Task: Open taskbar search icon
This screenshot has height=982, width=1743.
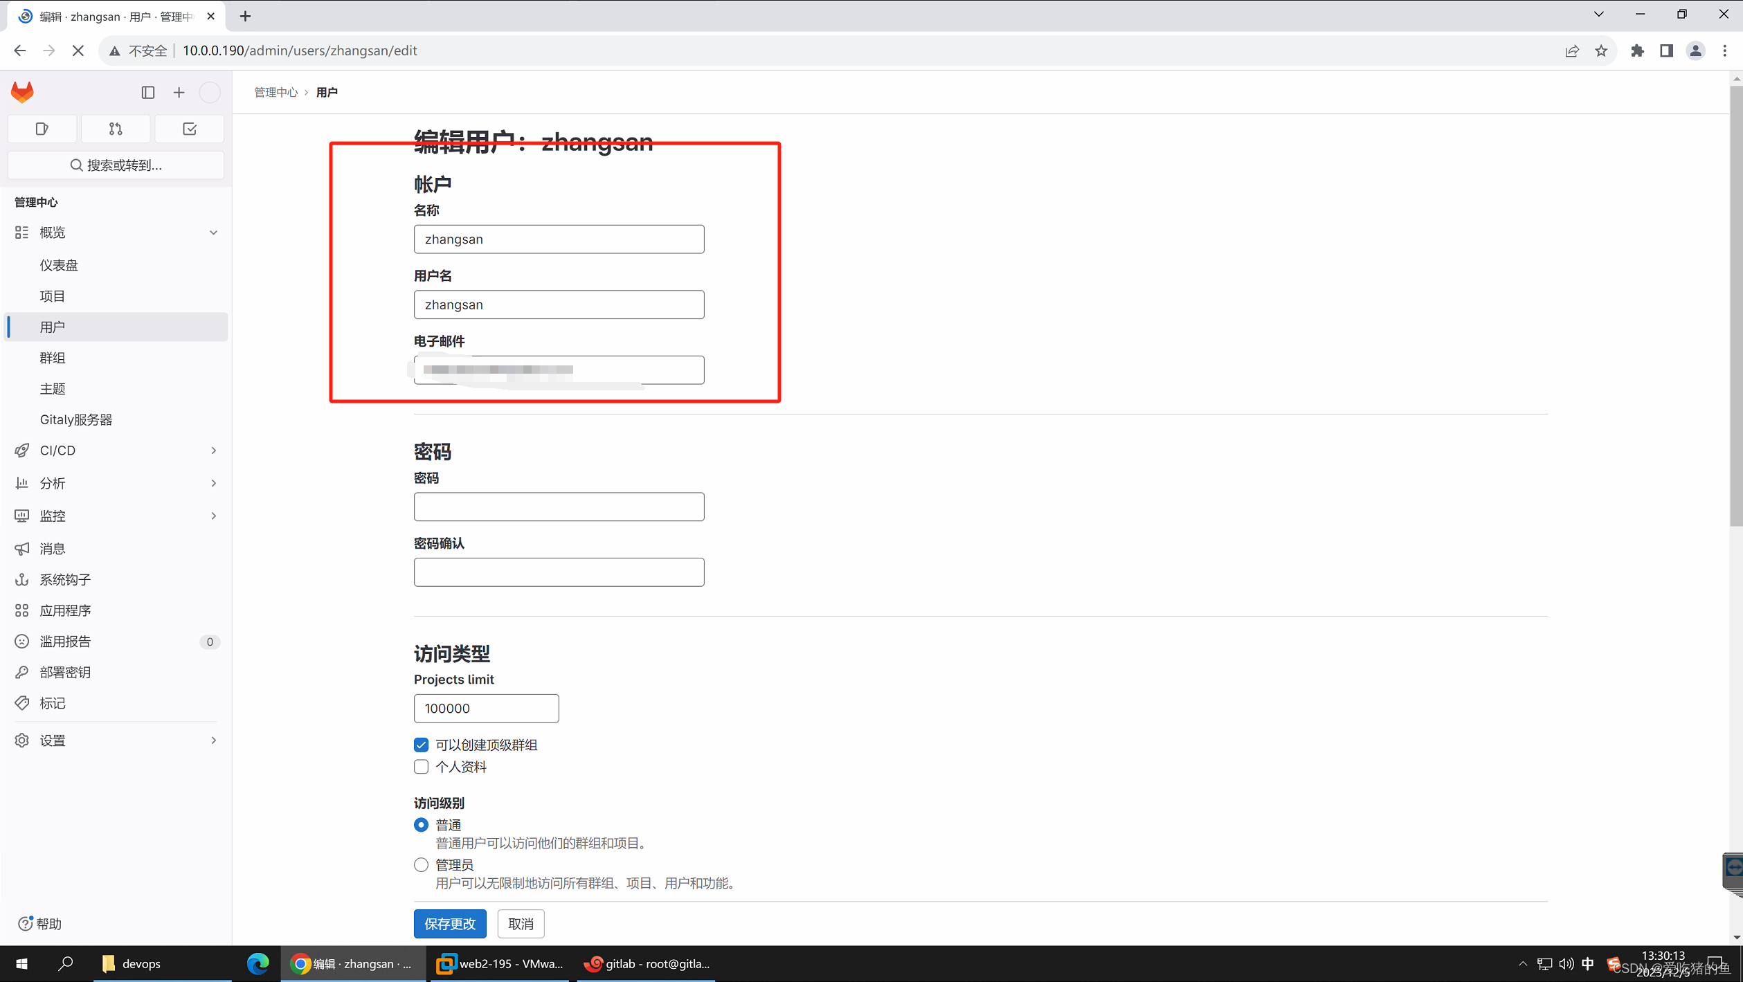Action: 66,964
